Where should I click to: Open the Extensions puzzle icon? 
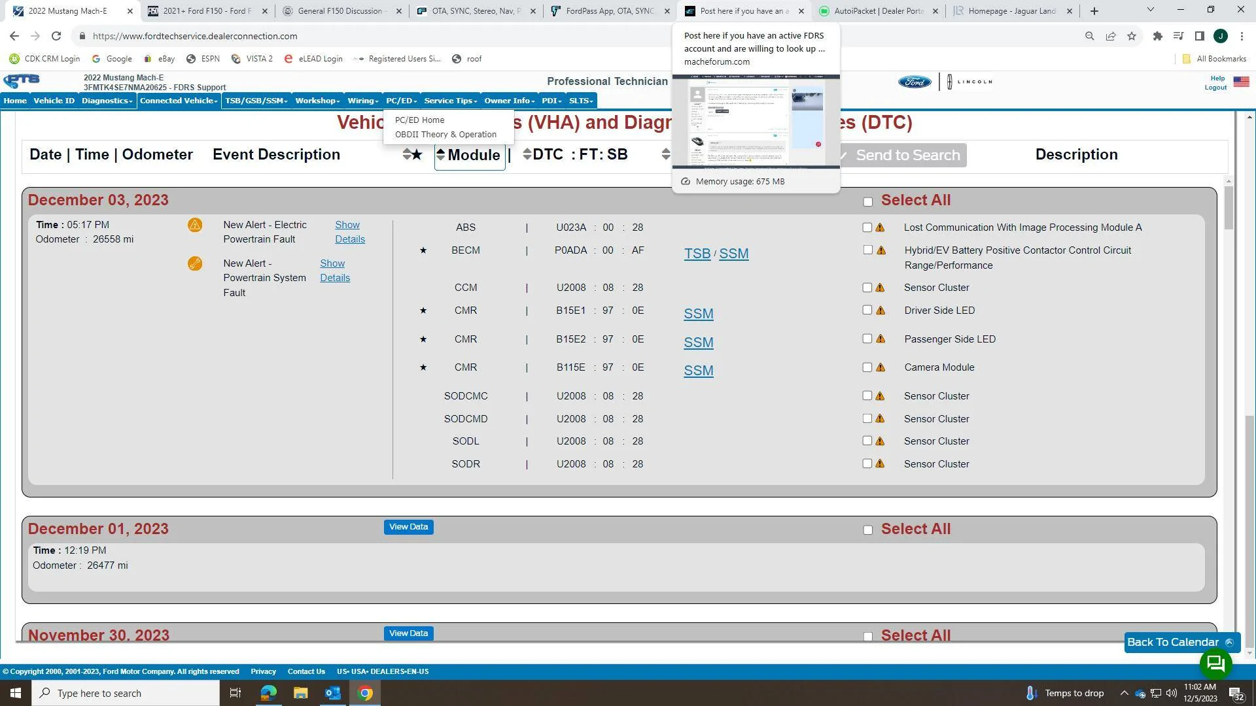click(x=1157, y=36)
